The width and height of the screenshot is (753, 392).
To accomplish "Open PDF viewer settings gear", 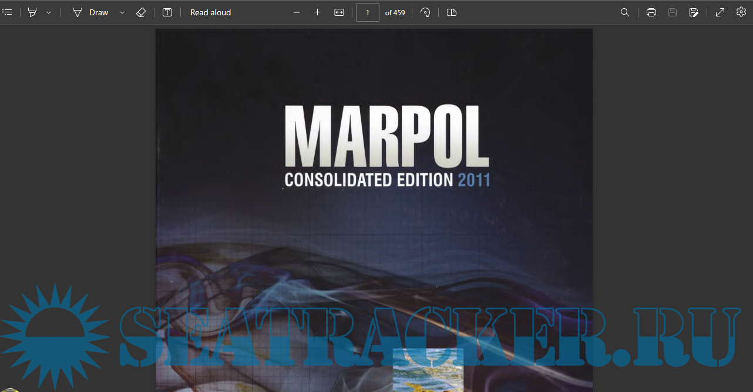I will (x=741, y=12).
